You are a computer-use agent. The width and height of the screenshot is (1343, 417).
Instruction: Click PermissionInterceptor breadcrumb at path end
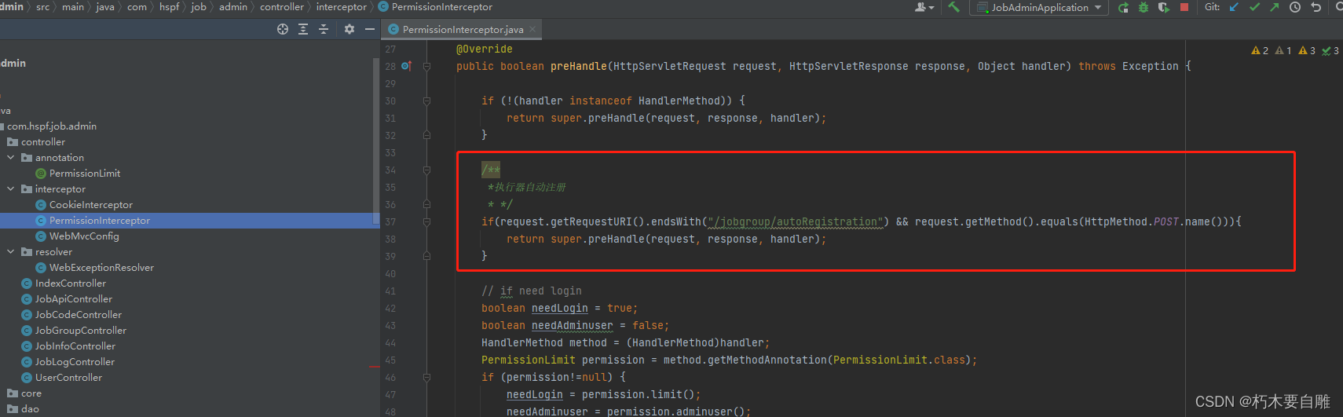click(435, 7)
